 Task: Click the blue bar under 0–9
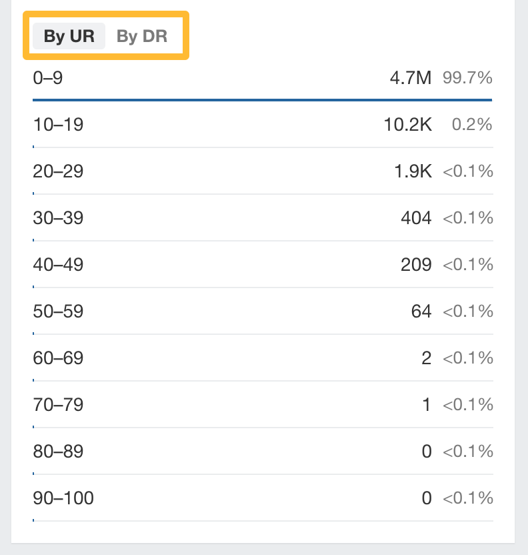pyautogui.click(x=263, y=100)
